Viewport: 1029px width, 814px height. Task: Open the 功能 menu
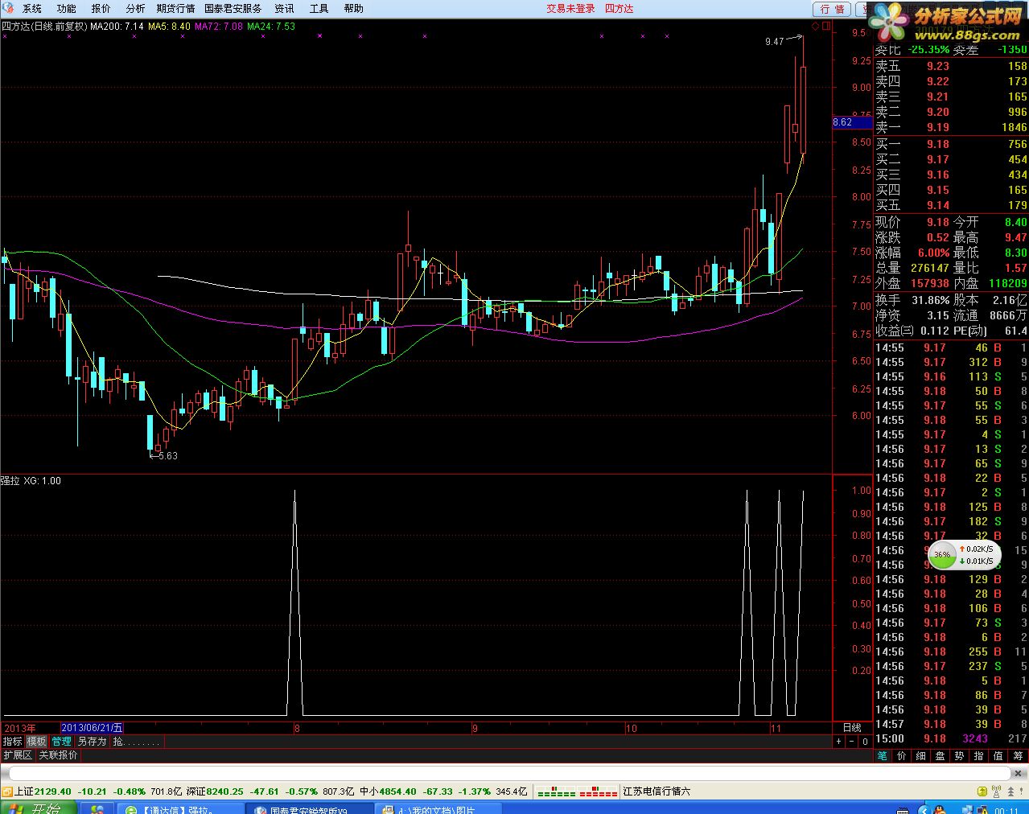coord(66,9)
